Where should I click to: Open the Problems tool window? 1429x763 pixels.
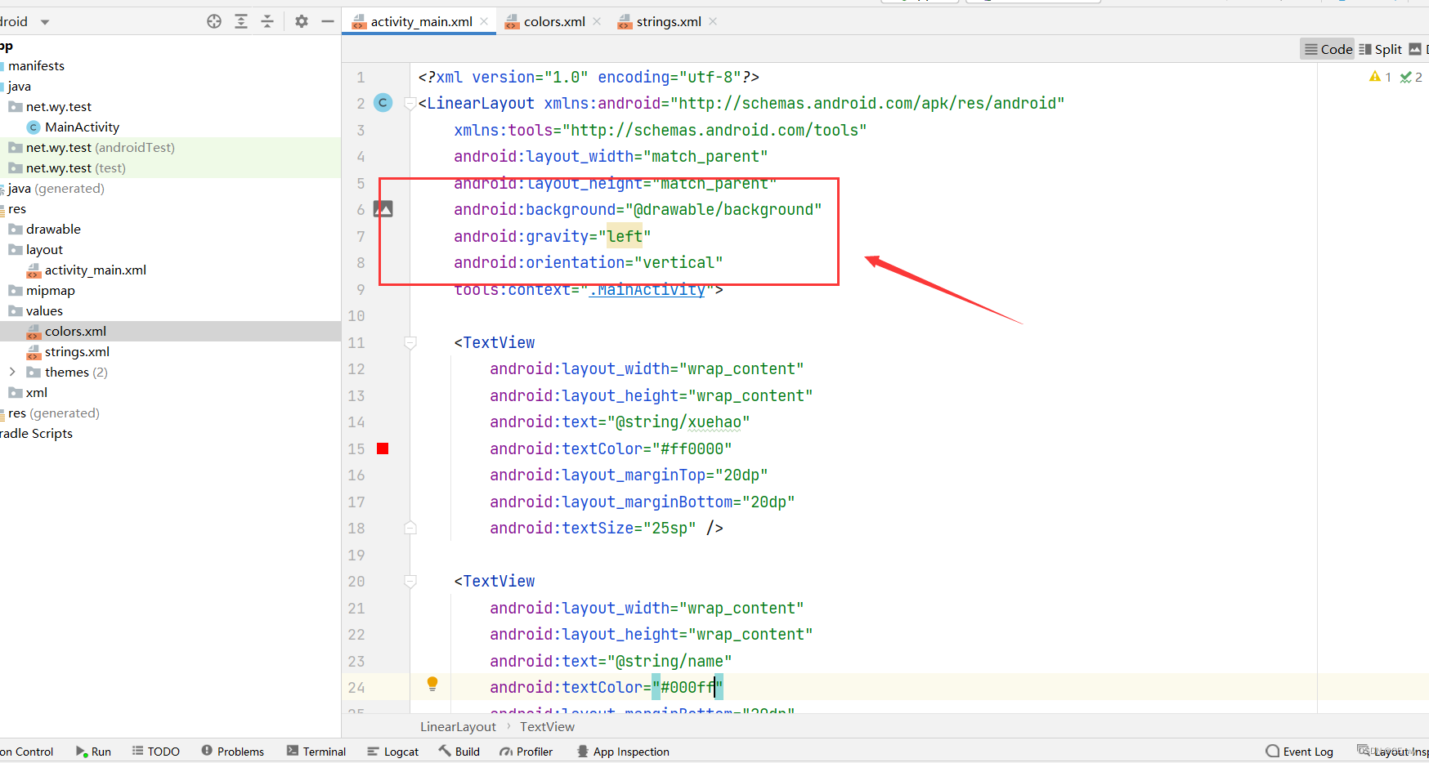click(233, 752)
